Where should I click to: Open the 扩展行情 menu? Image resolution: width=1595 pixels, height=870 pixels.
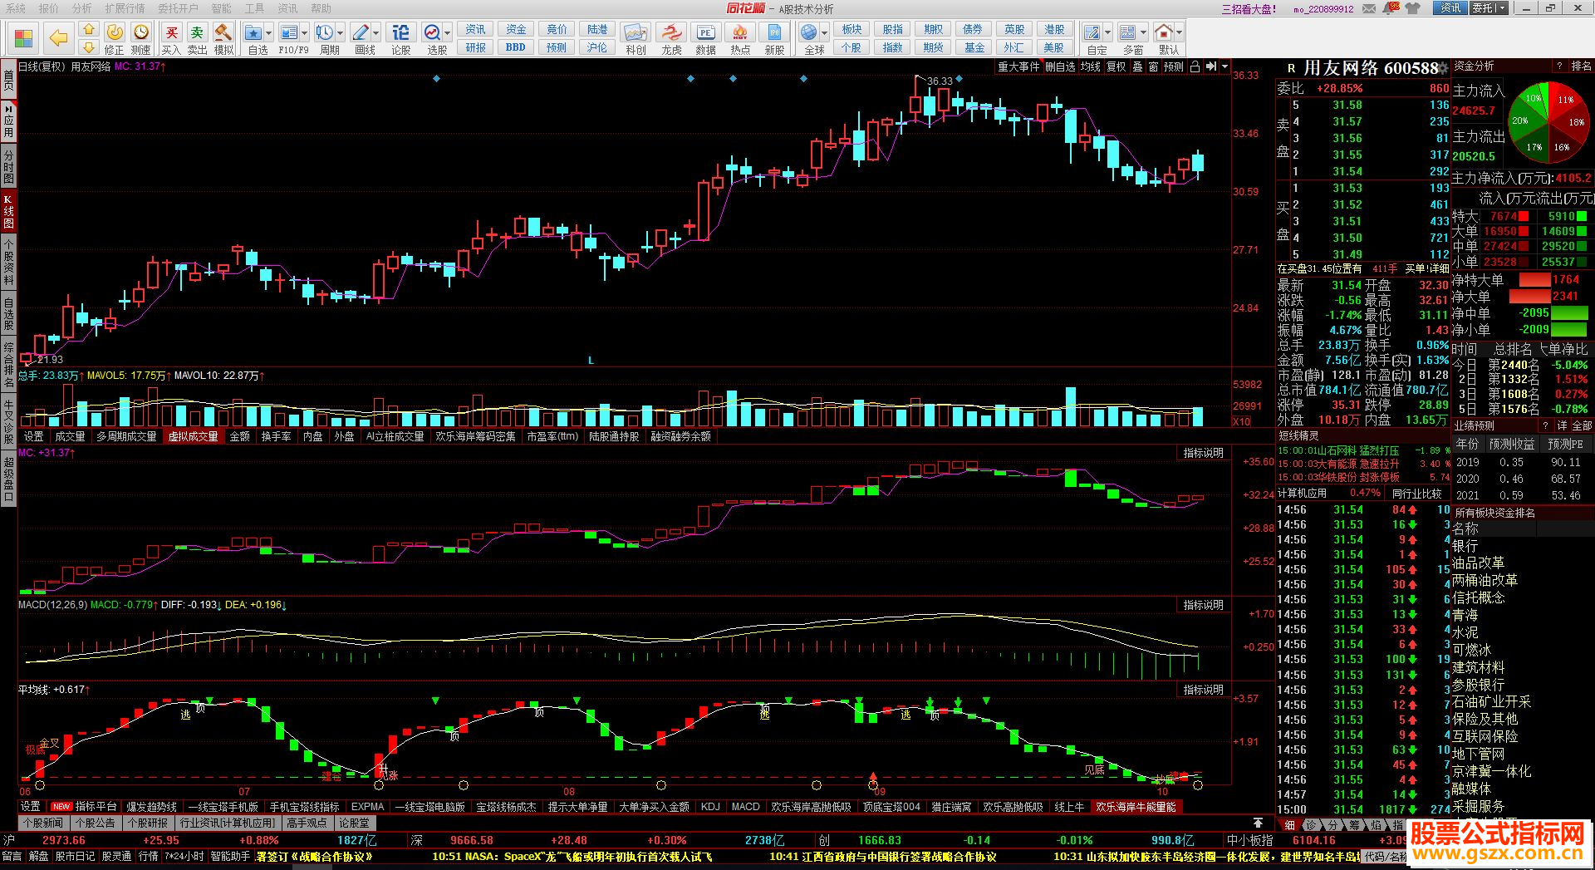pos(125,8)
